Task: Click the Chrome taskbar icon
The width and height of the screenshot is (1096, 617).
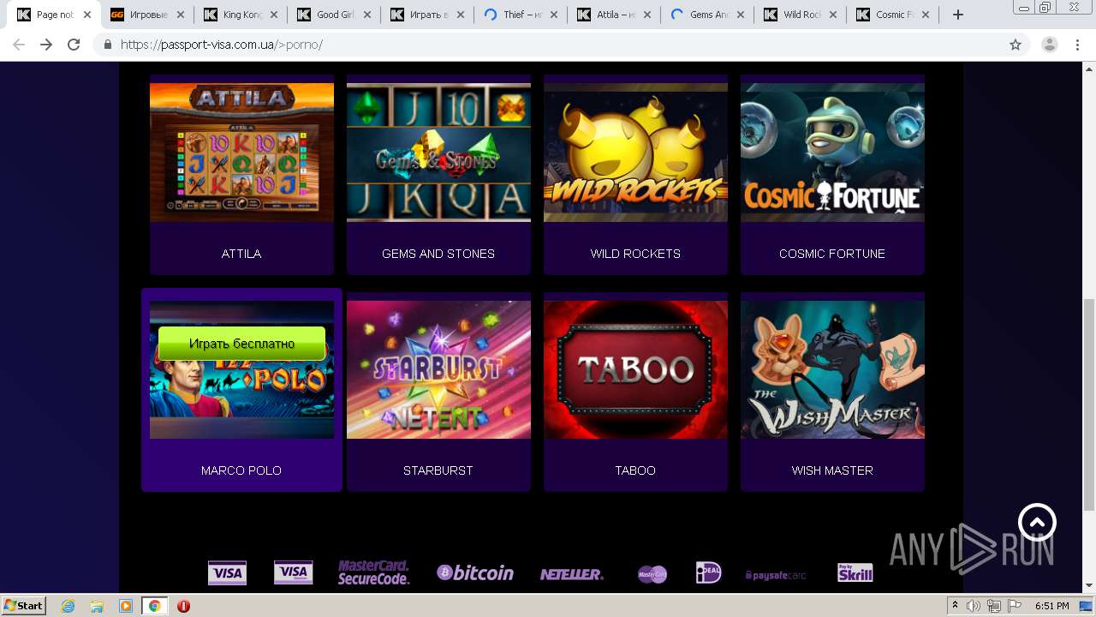Action: click(x=154, y=606)
